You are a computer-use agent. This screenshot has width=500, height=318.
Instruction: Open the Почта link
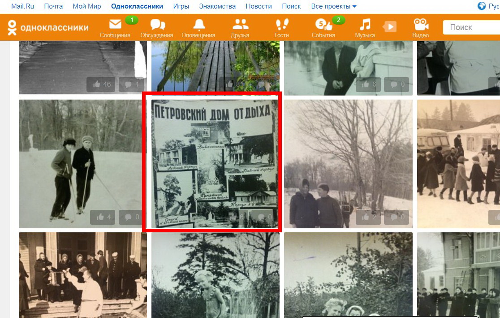(x=53, y=6)
